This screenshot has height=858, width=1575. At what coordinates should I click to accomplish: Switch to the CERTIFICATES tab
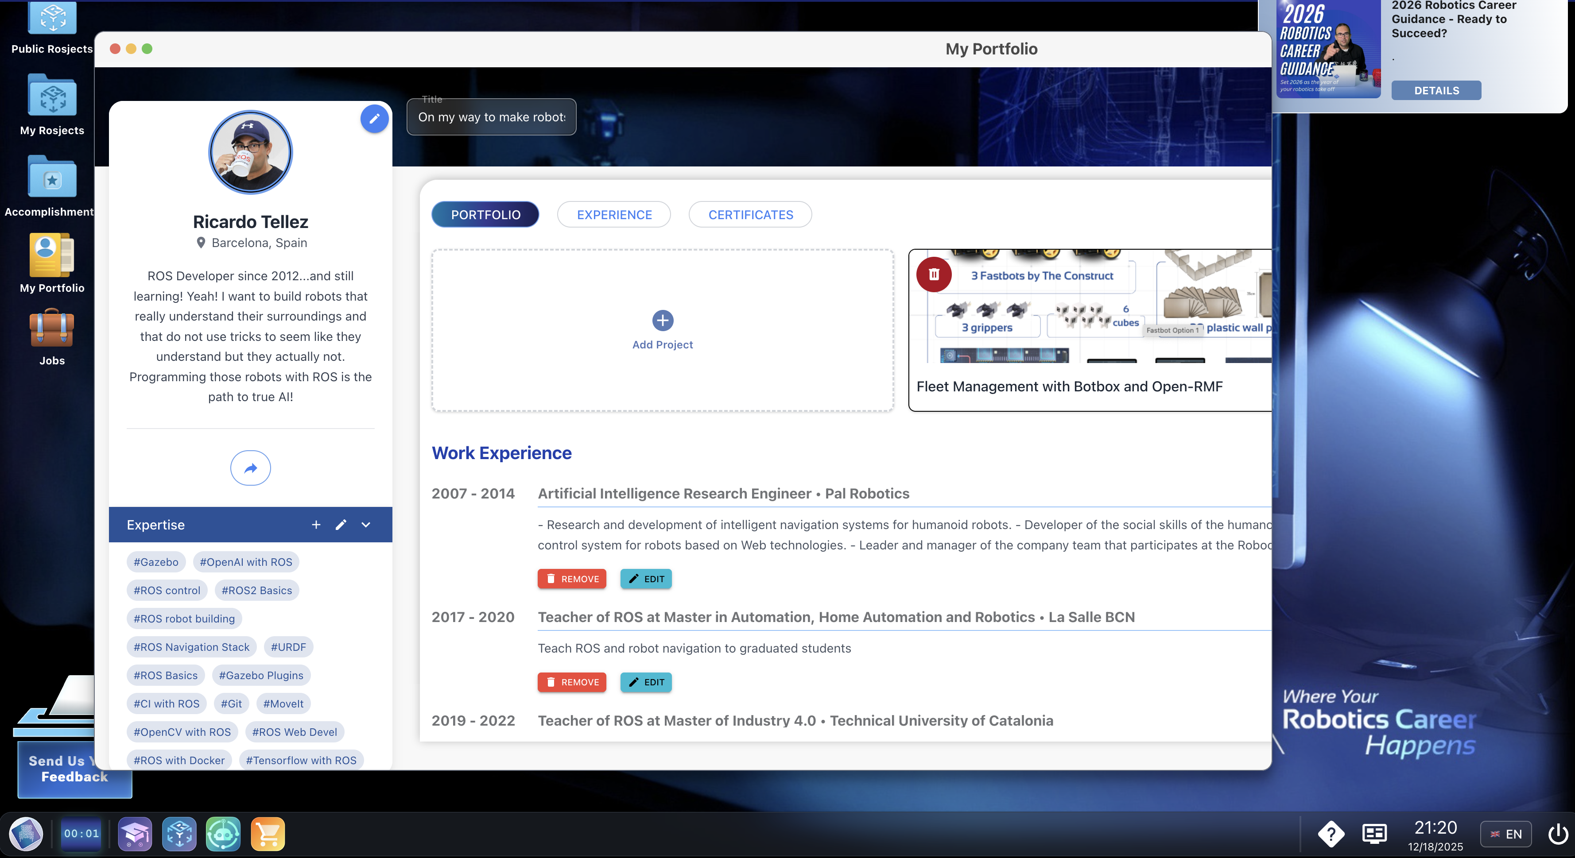pyautogui.click(x=750, y=214)
